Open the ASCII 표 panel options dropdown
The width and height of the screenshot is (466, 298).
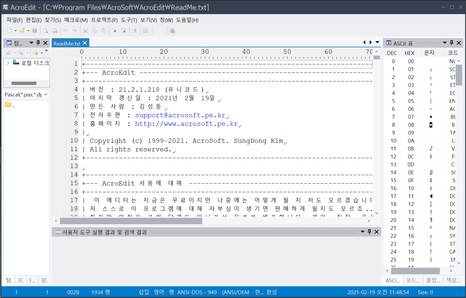tap(445, 43)
